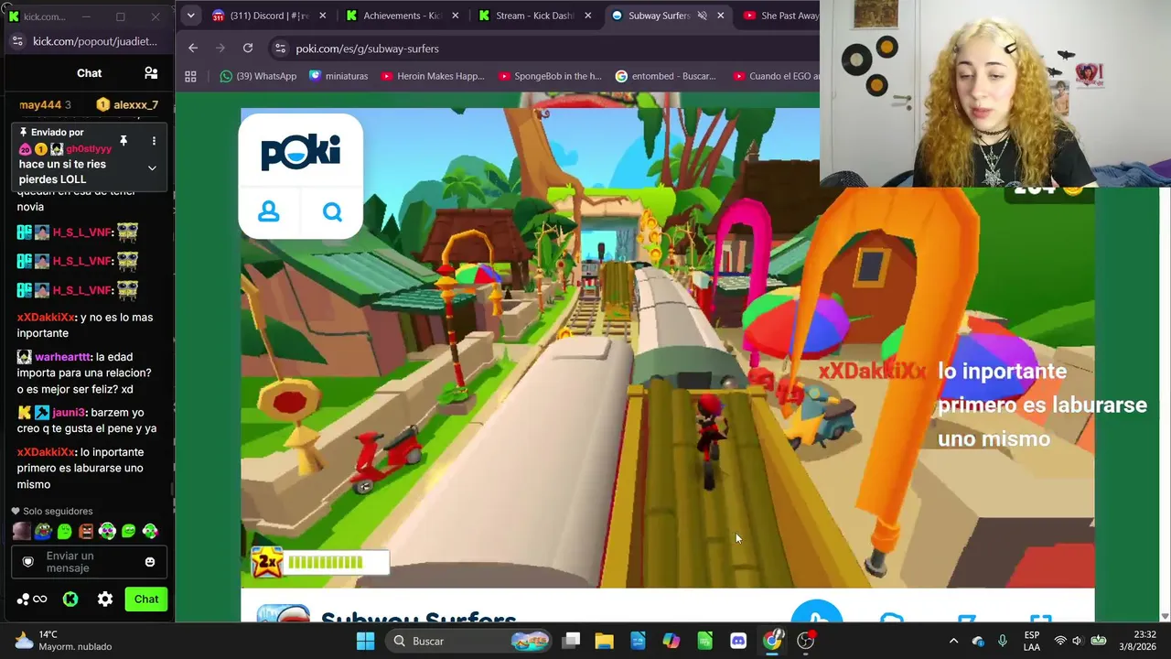The image size is (1171, 659).
Task: Insert the angry brown block emote
Action: pyautogui.click(x=86, y=531)
